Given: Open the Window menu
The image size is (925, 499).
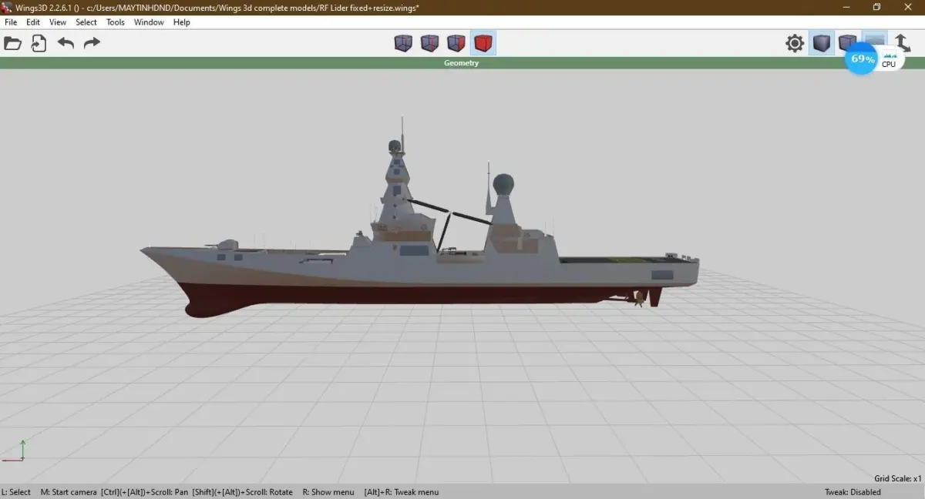Looking at the screenshot, I should pyautogui.click(x=149, y=22).
